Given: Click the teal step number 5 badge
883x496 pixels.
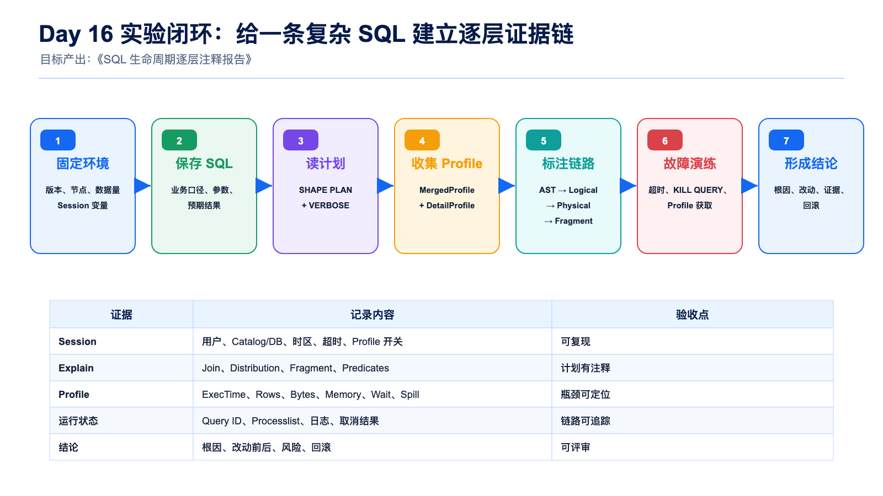Looking at the screenshot, I should pyautogui.click(x=544, y=140).
